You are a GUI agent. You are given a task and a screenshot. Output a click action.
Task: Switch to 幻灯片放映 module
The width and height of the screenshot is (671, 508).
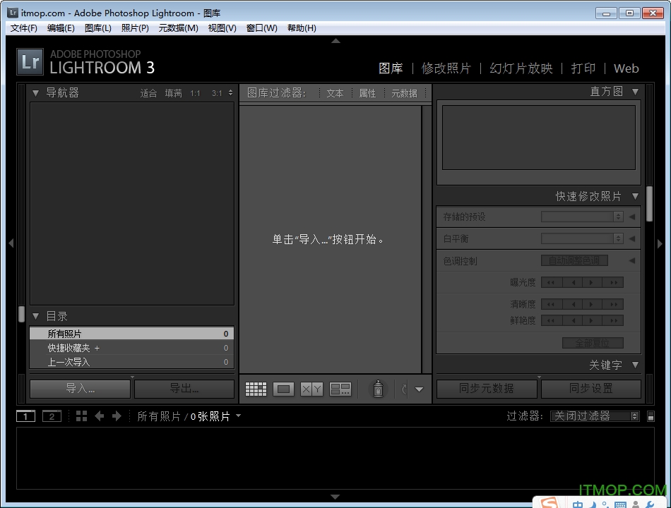pyautogui.click(x=521, y=68)
